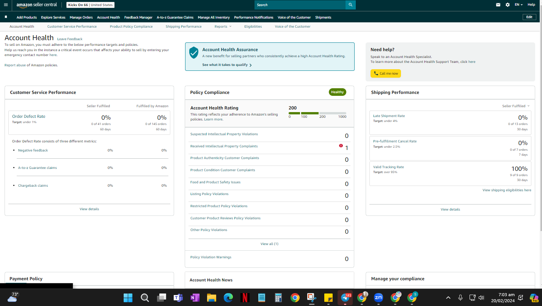Focus the Search input field

point(300,5)
